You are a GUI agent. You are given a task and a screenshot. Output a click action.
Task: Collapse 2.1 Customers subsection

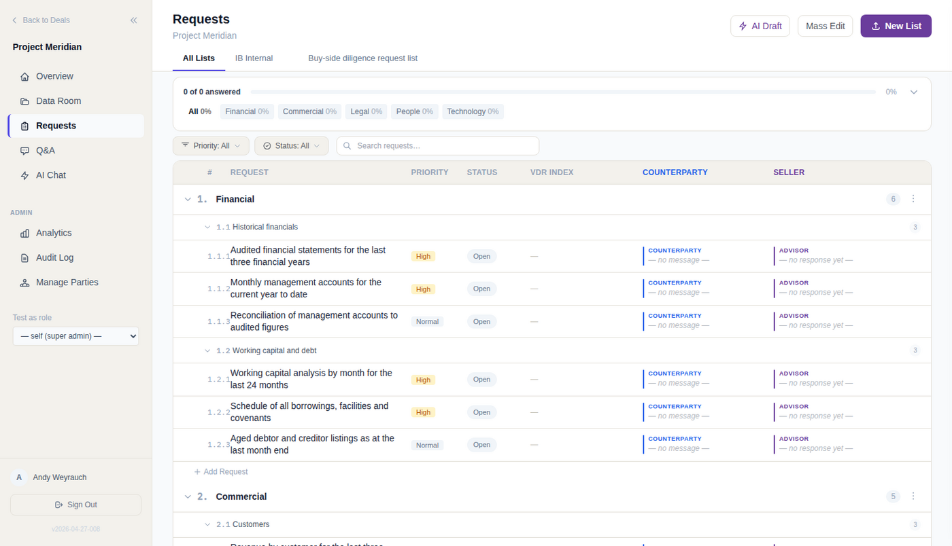(x=207, y=525)
